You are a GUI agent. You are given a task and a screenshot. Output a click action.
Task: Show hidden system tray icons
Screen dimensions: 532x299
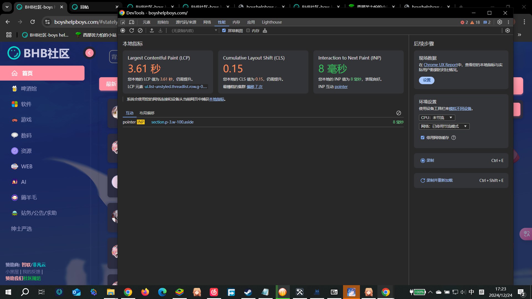[430, 292]
